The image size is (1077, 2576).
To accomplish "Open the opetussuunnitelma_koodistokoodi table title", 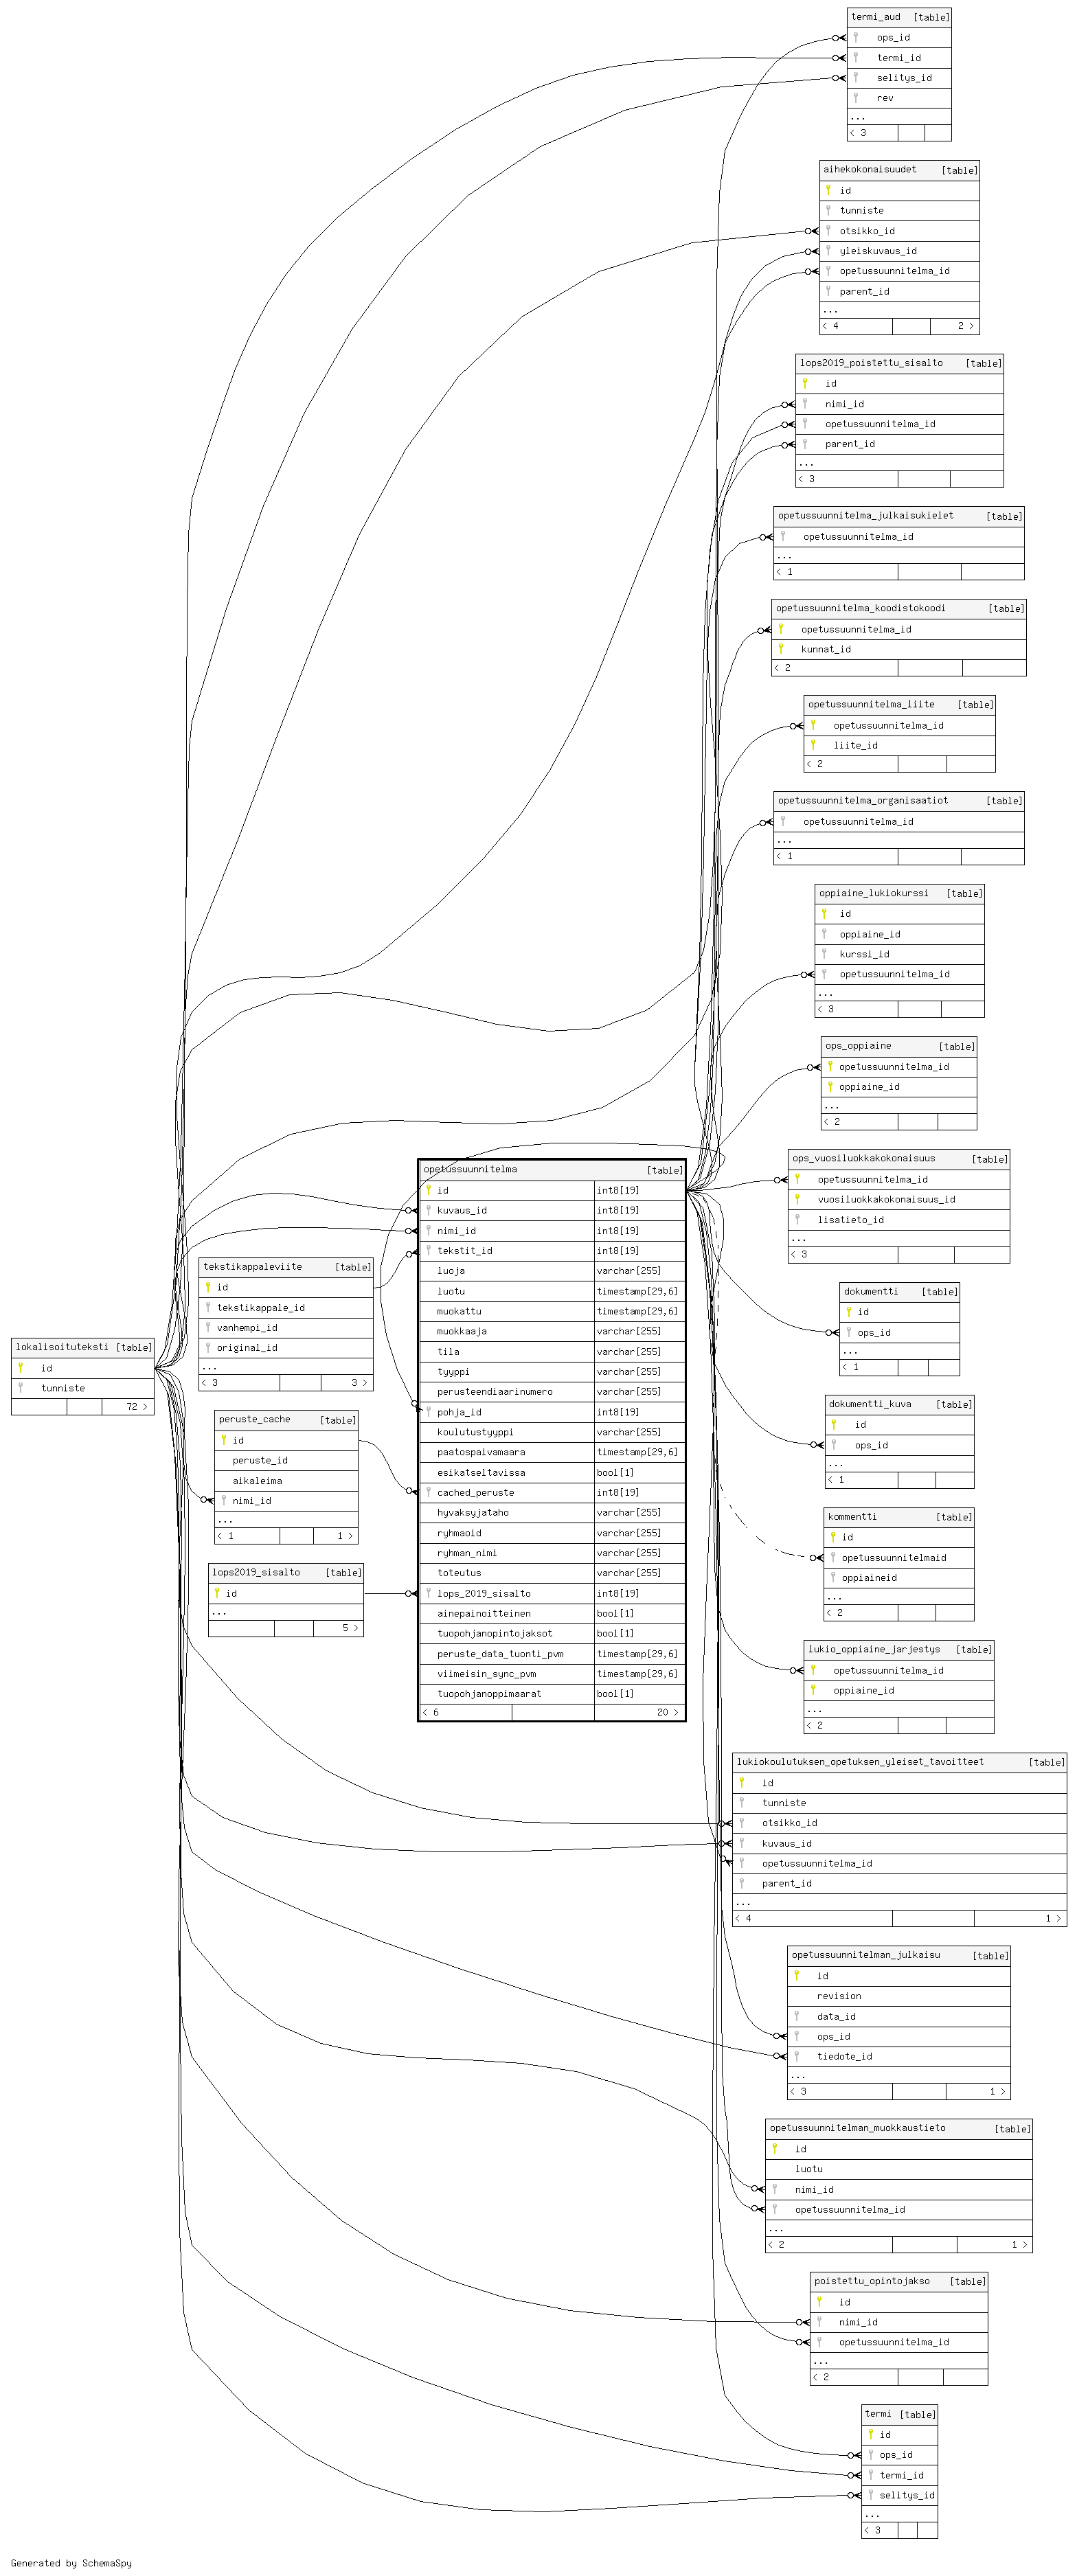I will [x=861, y=608].
